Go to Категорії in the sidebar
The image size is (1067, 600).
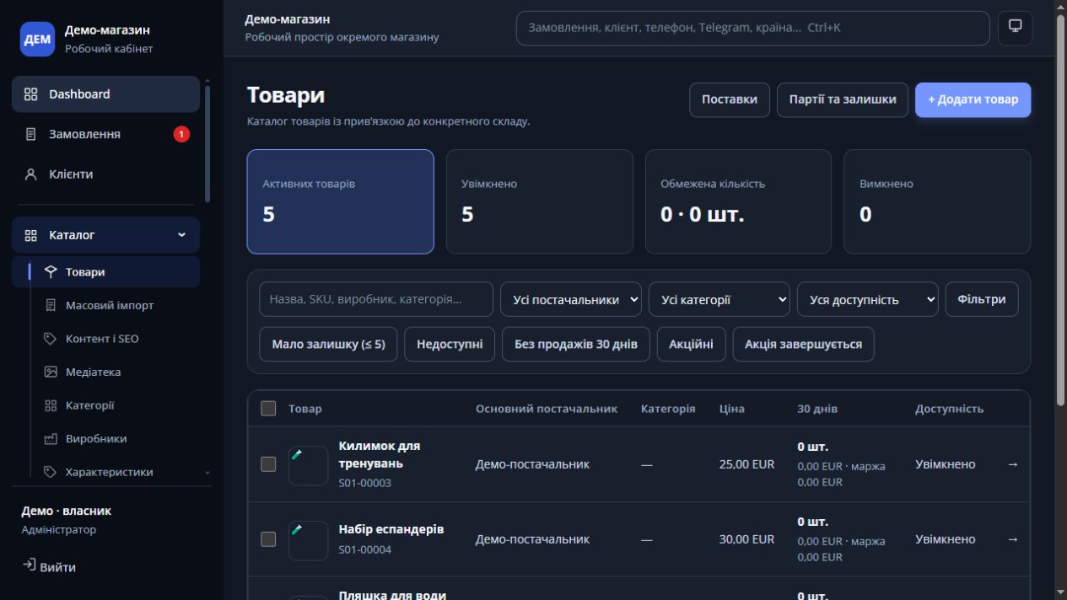(x=105, y=405)
